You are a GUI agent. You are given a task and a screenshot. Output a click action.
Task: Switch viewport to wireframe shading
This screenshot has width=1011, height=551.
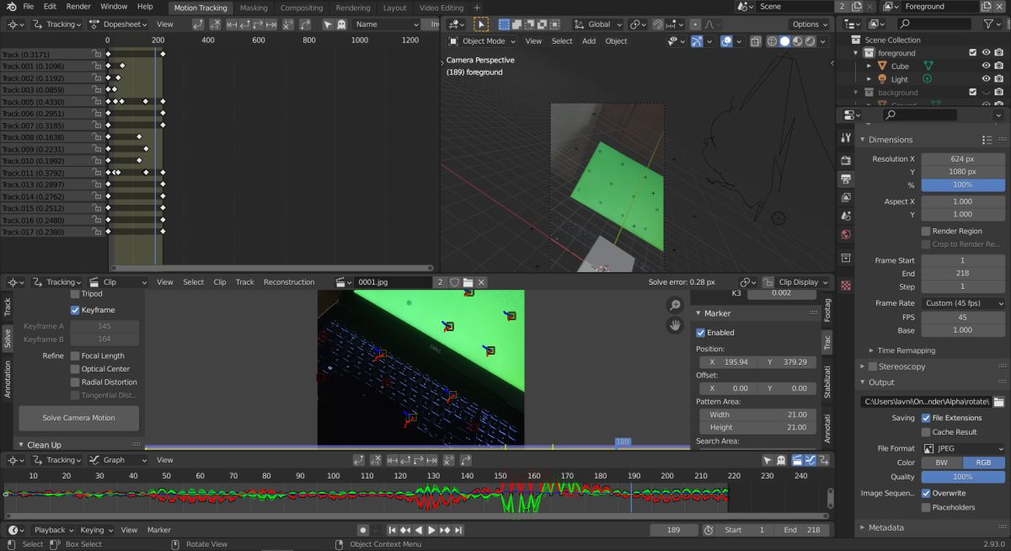click(773, 40)
